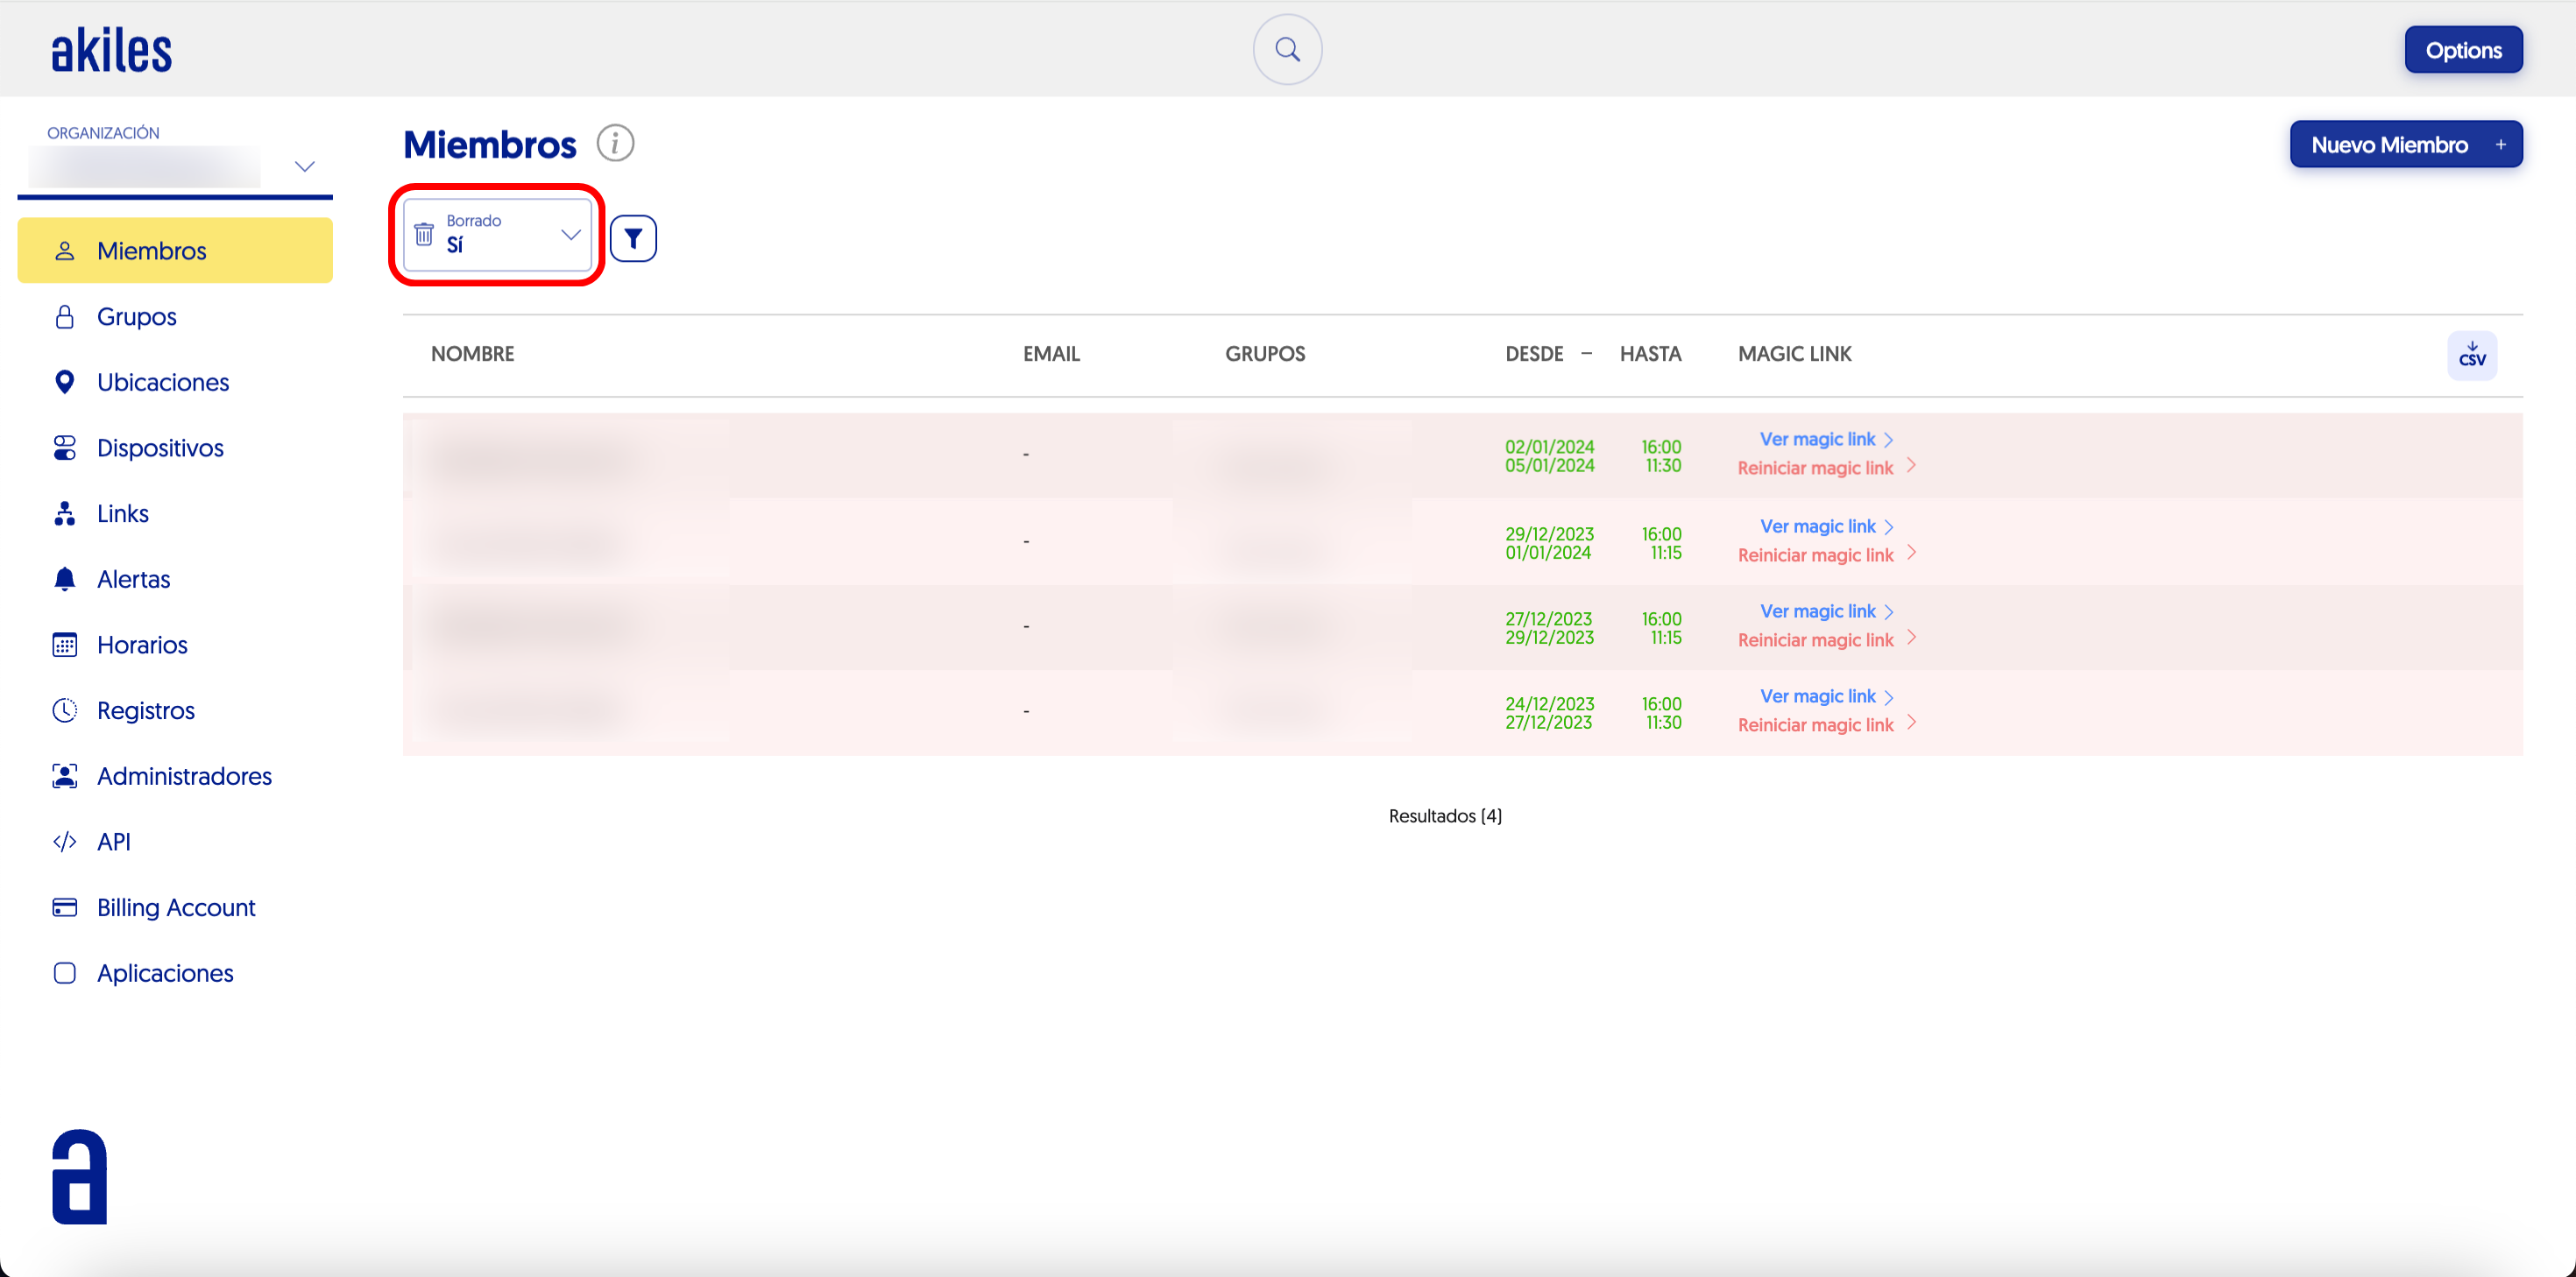Viewport: 2576px width, 1277px height.
Task: Click the akiles logo
Action: [x=111, y=50]
